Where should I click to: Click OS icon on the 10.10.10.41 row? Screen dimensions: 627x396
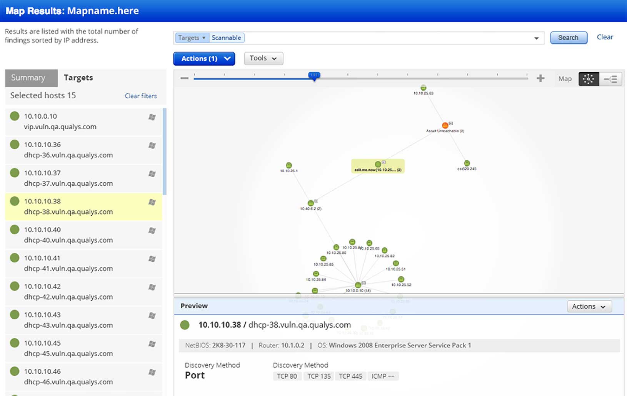tap(152, 259)
